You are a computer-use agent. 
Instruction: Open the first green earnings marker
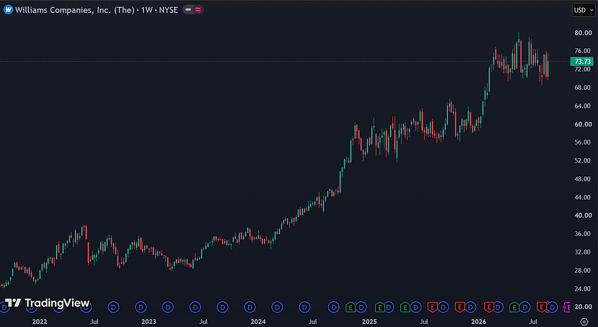[350, 307]
